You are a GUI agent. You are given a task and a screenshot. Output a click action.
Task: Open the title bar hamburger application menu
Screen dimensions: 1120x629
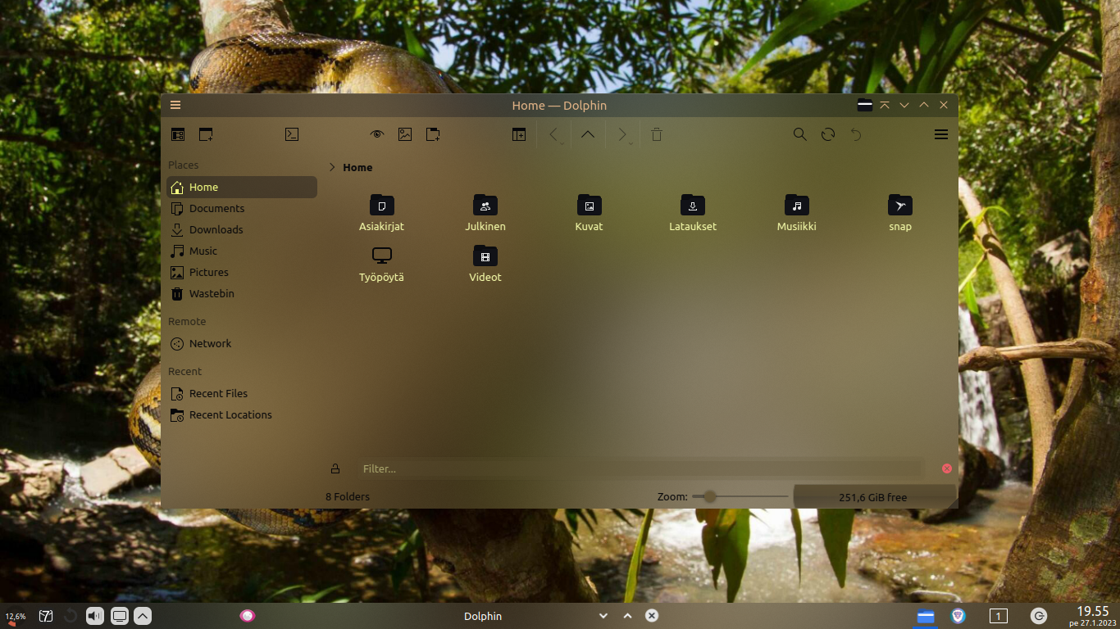pyautogui.click(x=175, y=105)
